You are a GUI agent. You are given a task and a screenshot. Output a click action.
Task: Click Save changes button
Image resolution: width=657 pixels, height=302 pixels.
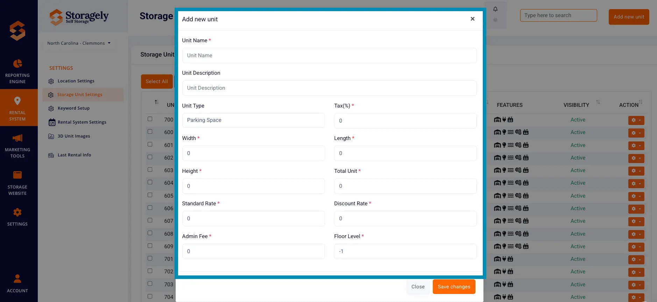[454, 287]
